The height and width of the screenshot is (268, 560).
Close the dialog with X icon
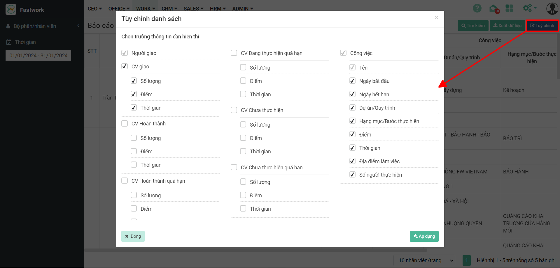[x=436, y=17]
